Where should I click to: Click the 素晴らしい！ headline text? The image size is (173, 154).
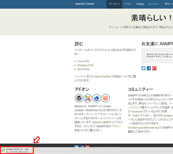pos(151,18)
